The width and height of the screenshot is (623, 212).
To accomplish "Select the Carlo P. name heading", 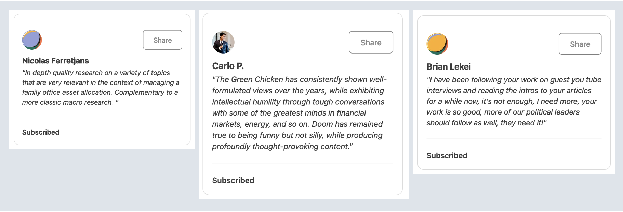I will click(228, 66).
